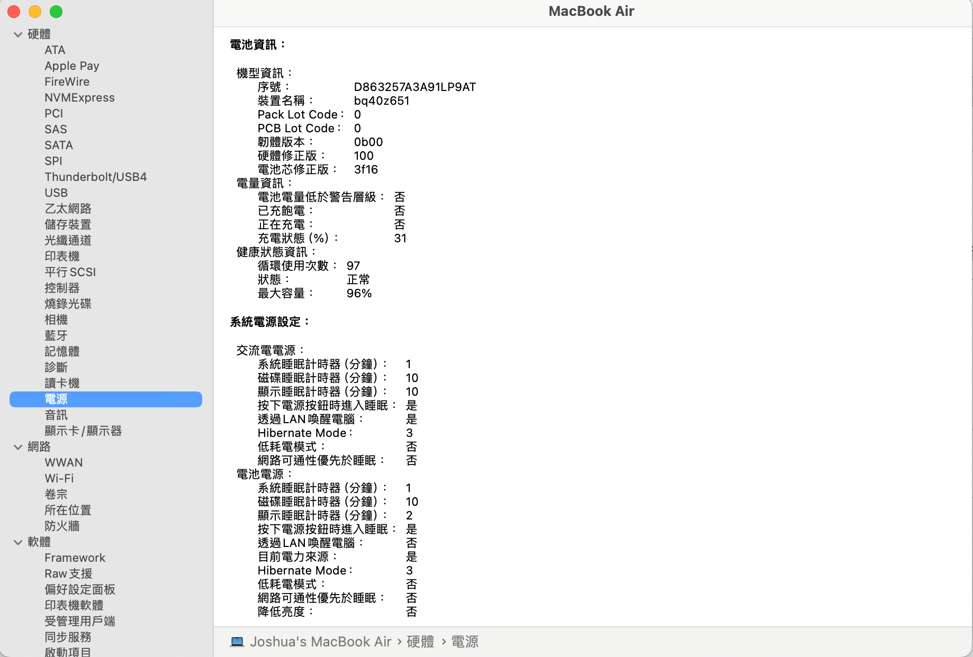Open 燒錄光碟 information
The image size is (973, 657).
(x=68, y=304)
